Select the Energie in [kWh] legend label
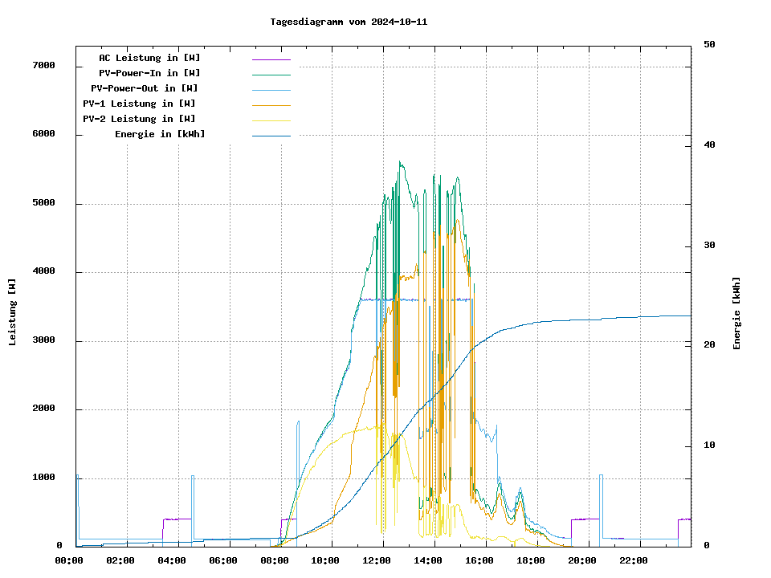This screenshot has width=771, height=578. click(160, 134)
